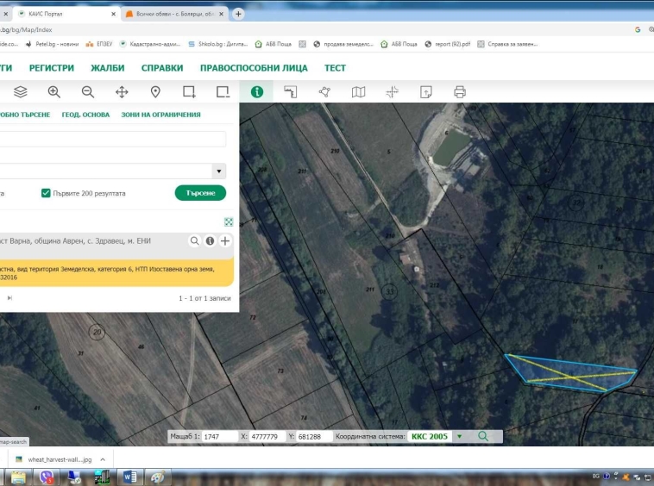Click the top search text field
This screenshot has width=654, height=486.
[x=113, y=139]
